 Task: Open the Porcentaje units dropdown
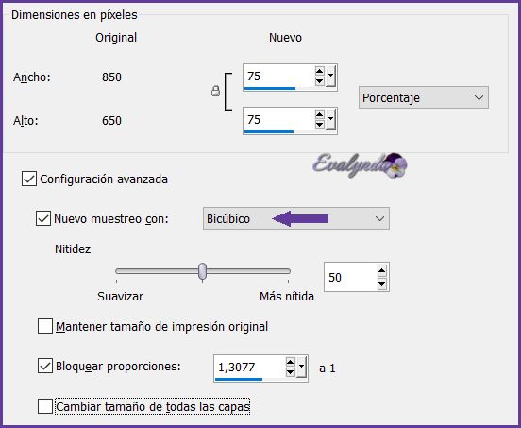[x=423, y=97]
